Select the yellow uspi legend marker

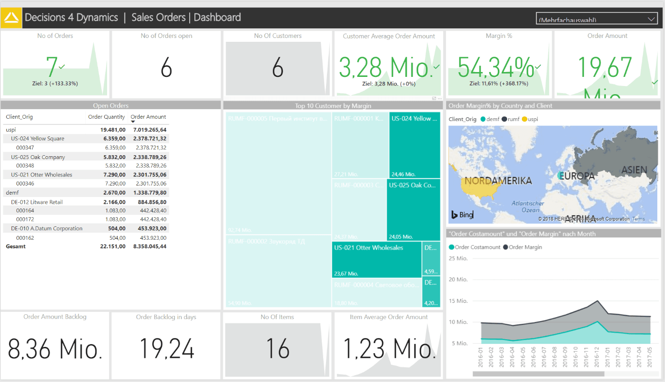524,119
